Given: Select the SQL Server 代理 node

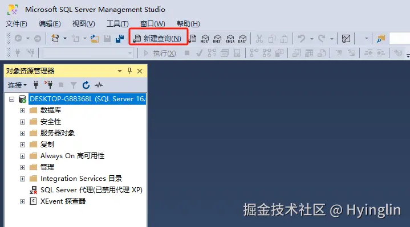Looking at the screenshot, I should coord(91,190).
